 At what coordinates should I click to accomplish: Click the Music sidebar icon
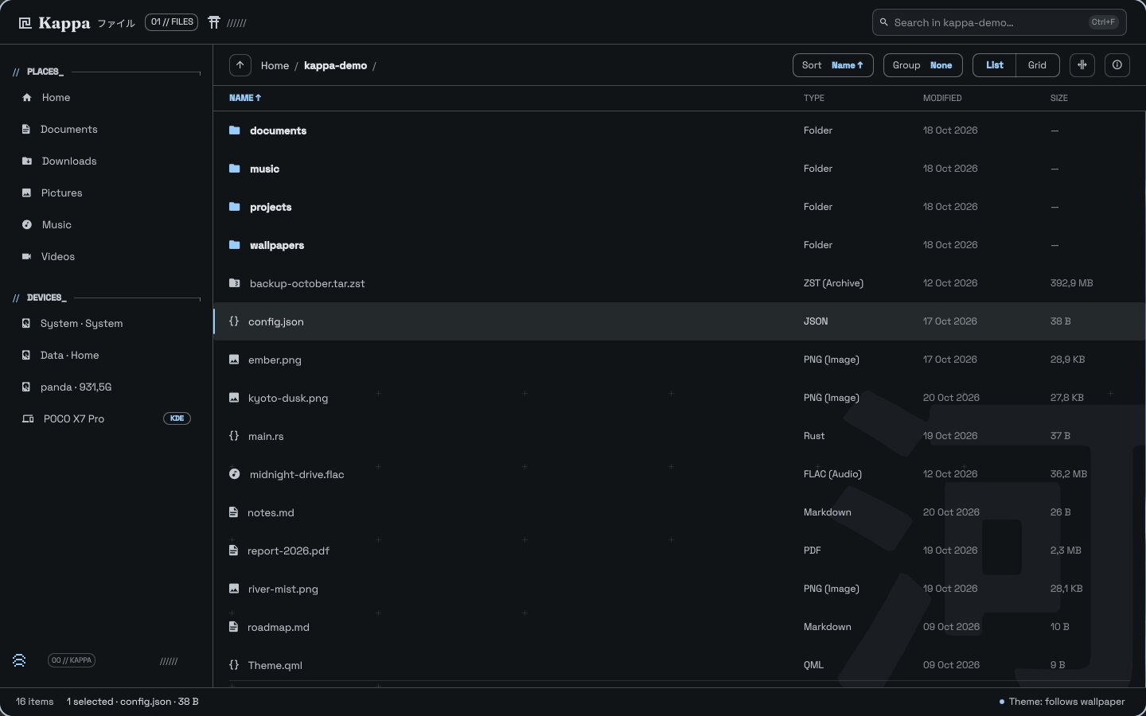tap(27, 225)
